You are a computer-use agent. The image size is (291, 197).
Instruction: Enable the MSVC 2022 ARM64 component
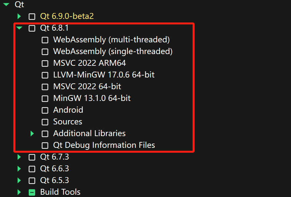click(x=45, y=63)
